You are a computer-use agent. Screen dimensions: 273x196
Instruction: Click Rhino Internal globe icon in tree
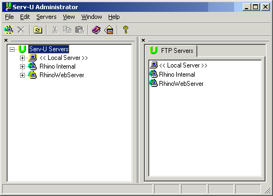[x=32, y=66]
